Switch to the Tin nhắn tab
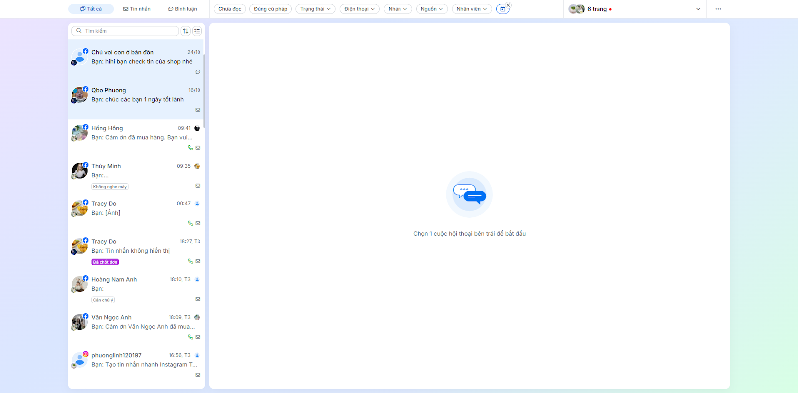The width and height of the screenshot is (798, 393). pos(137,9)
